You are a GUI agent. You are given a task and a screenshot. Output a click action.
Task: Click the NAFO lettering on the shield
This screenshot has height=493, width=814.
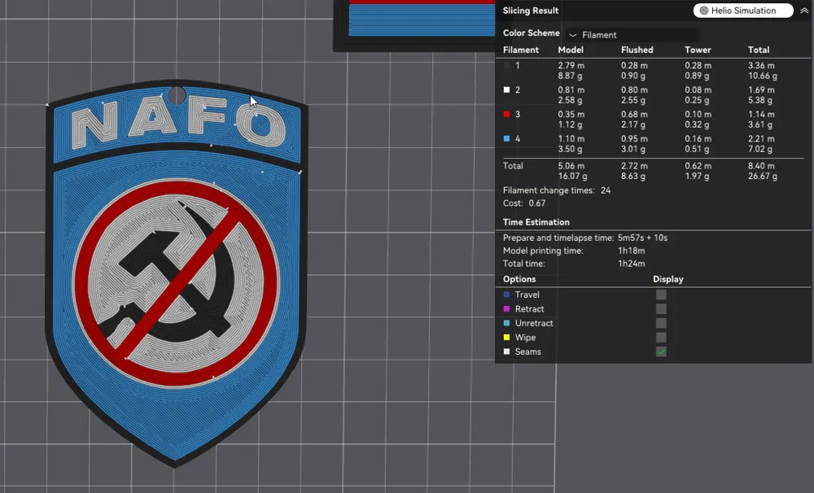point(178,121)
